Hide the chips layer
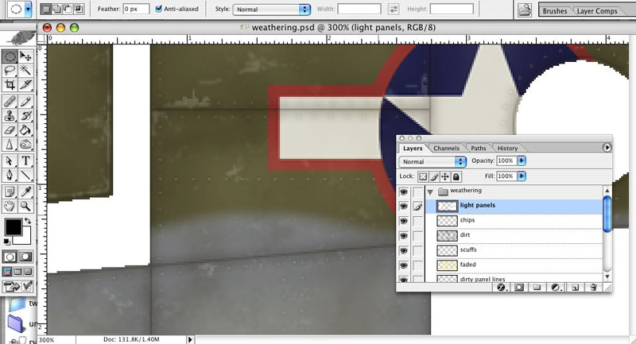 [x=404, y=221]
